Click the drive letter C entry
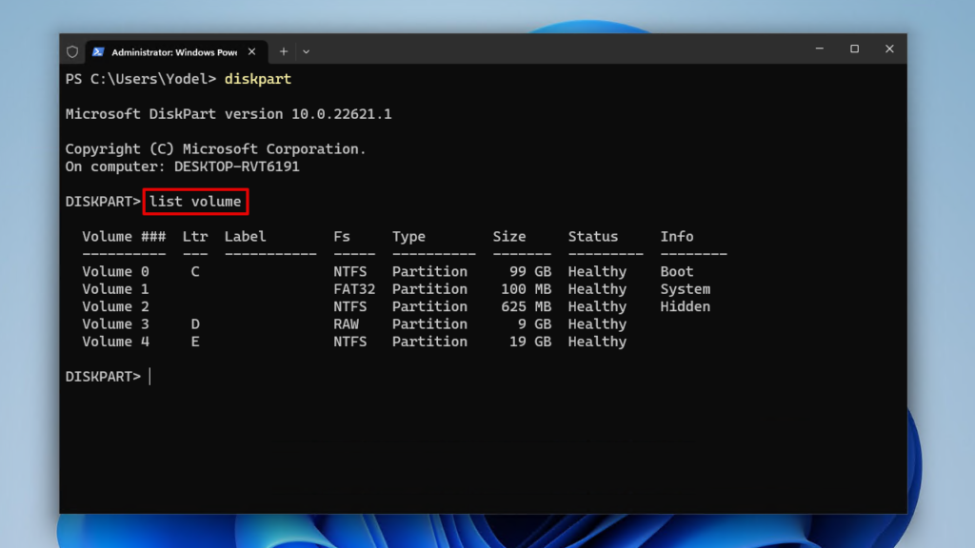 (193, 271)
